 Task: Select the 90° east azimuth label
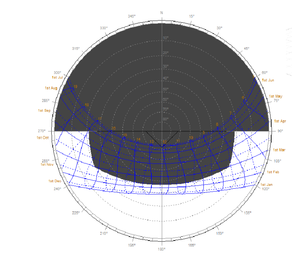[280, 131]
